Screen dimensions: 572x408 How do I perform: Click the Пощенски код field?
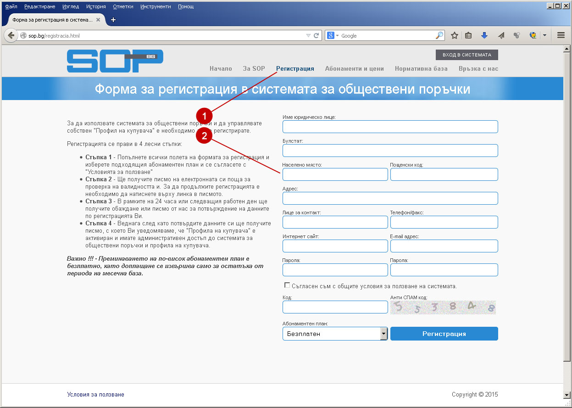[444, 174]
